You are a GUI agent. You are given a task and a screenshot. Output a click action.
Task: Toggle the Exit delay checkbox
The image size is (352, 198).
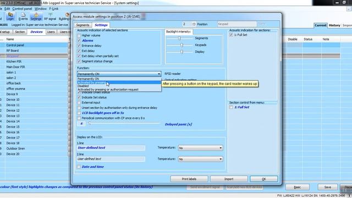pyautogui.click(x=79, y=51)
